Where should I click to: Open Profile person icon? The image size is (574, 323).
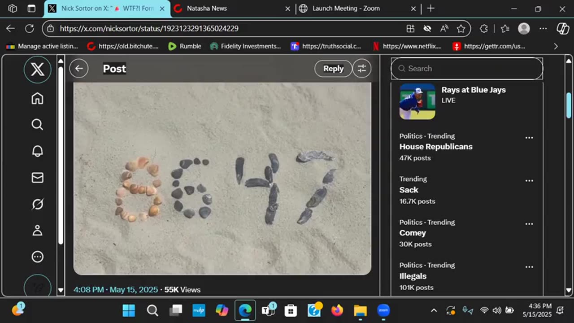[x=38, y=231]
